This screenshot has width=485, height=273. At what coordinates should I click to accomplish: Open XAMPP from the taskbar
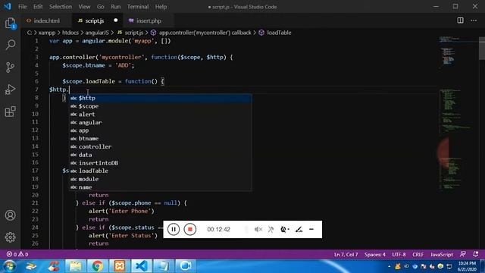pyautogui.click(x=119, y=266)
